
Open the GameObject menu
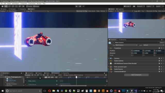point(15,4)
